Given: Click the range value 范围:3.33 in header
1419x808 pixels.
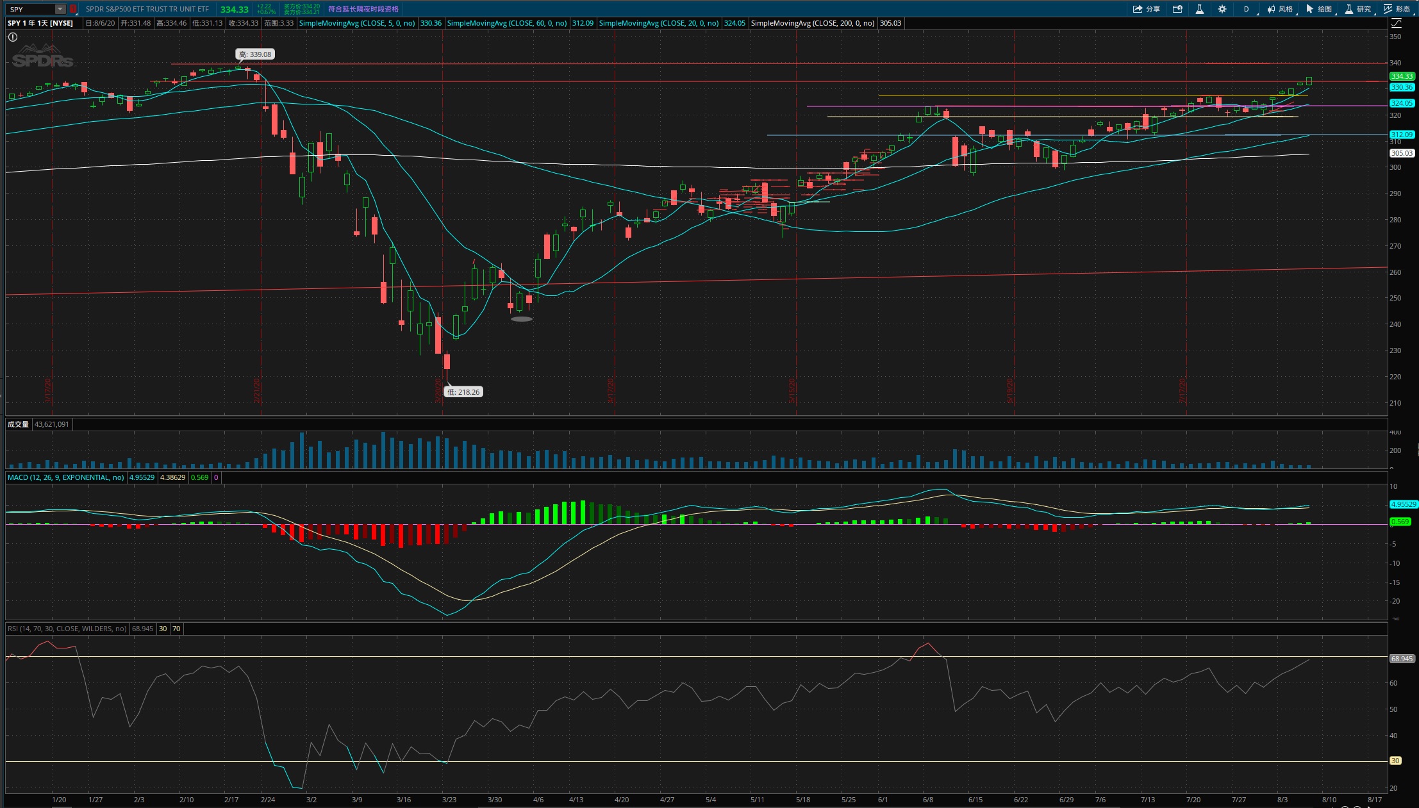Looking at the screenshot, I should (x=279, y=23).
